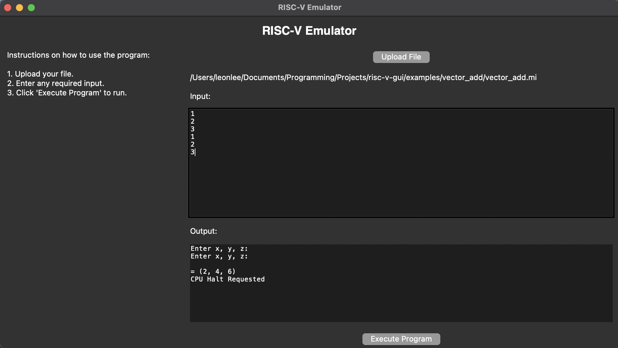Click the Upload File button
This screenshot has width=618, height=348.
[x=401, y=57]
